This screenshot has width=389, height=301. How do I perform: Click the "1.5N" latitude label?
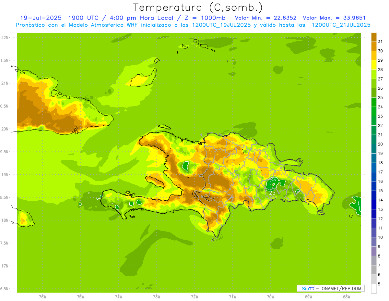[x=5, y=60]
